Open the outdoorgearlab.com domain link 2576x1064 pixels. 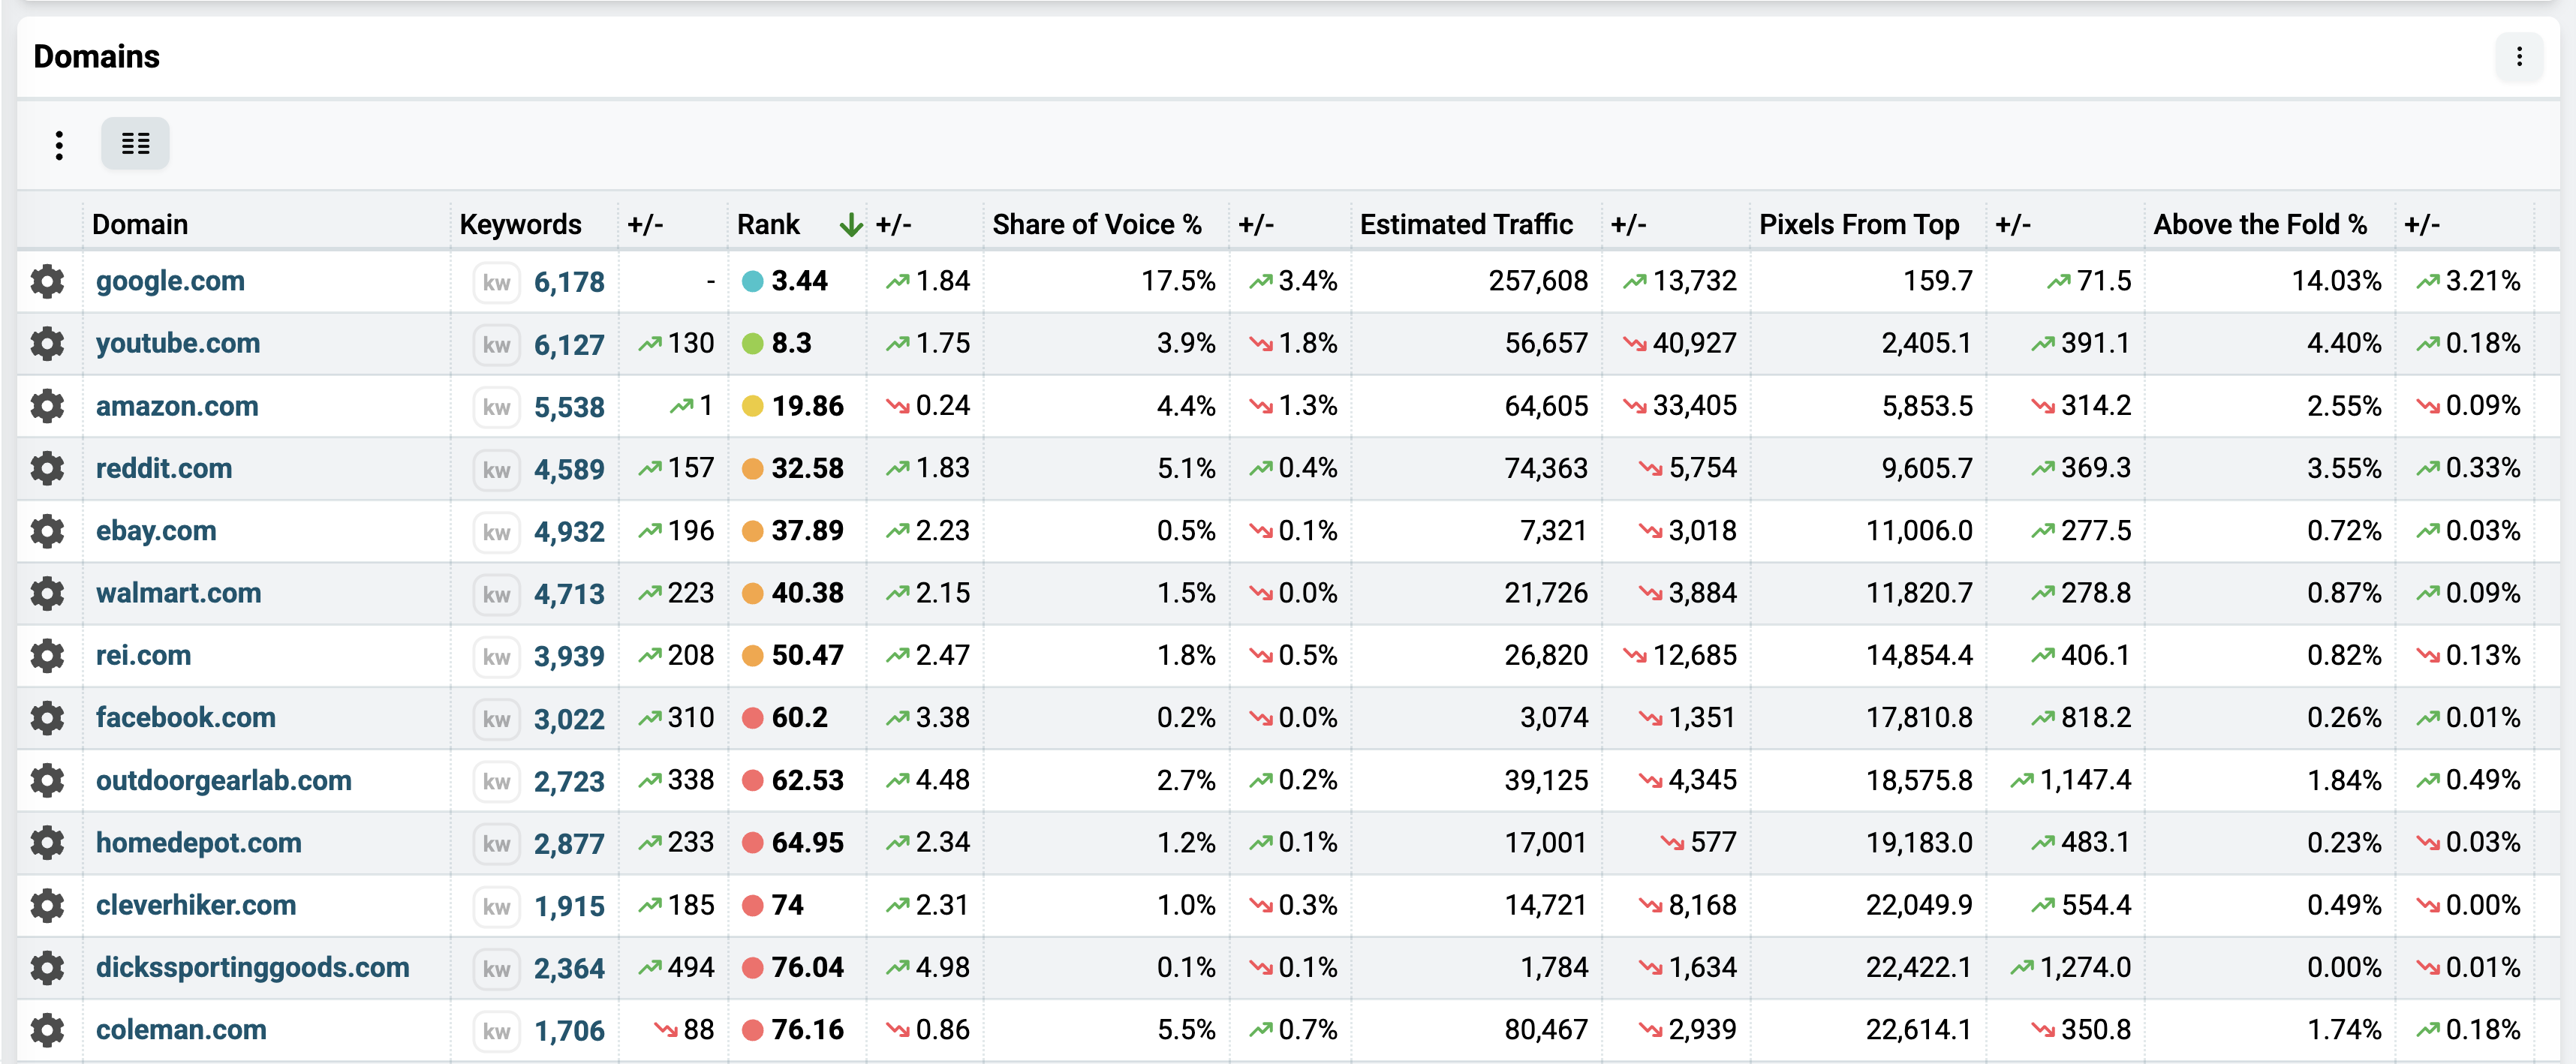click(224, 780)
